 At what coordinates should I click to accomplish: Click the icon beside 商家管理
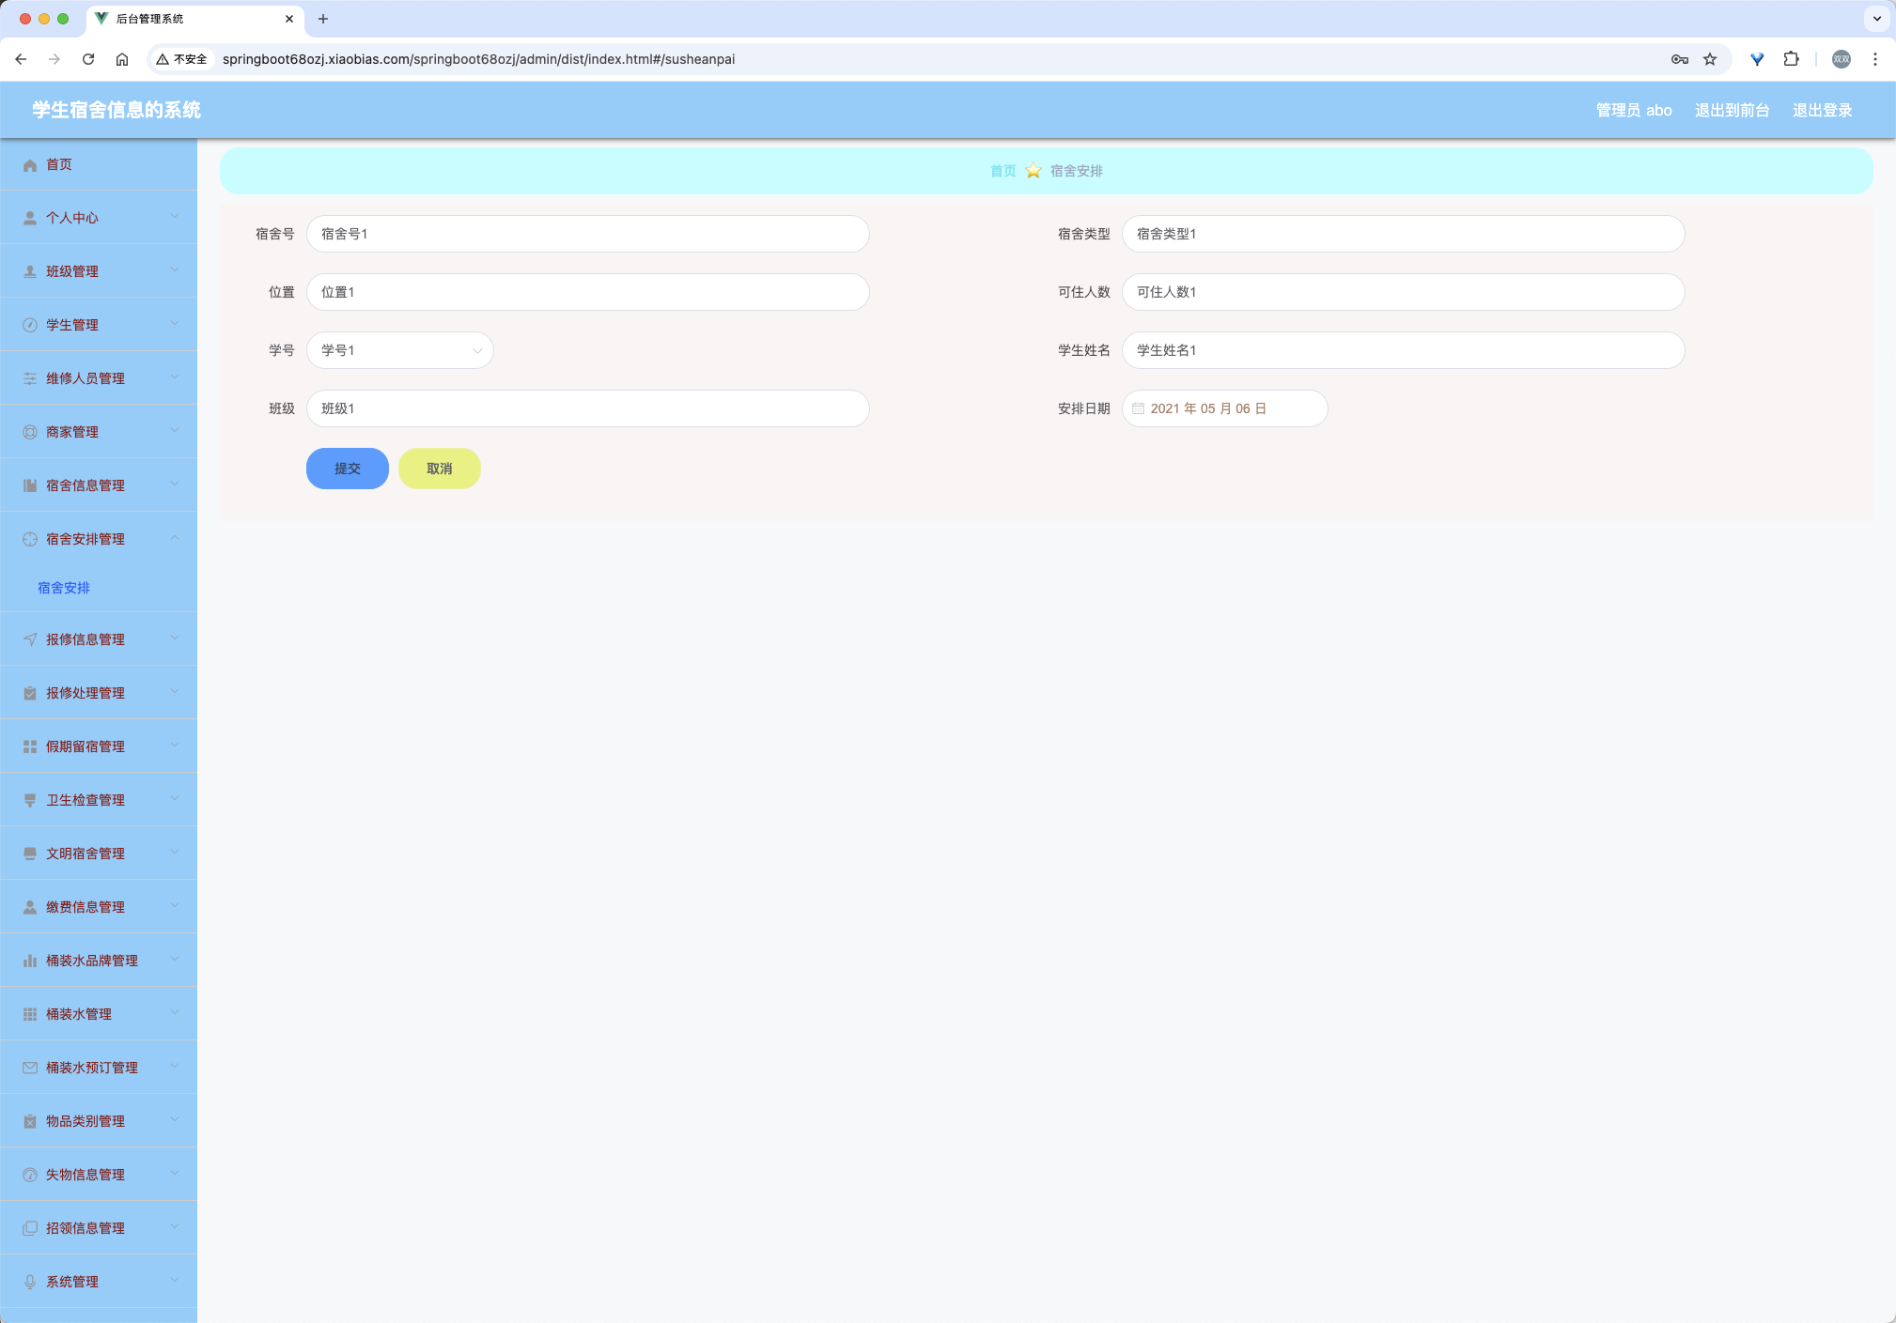(30, 433)
